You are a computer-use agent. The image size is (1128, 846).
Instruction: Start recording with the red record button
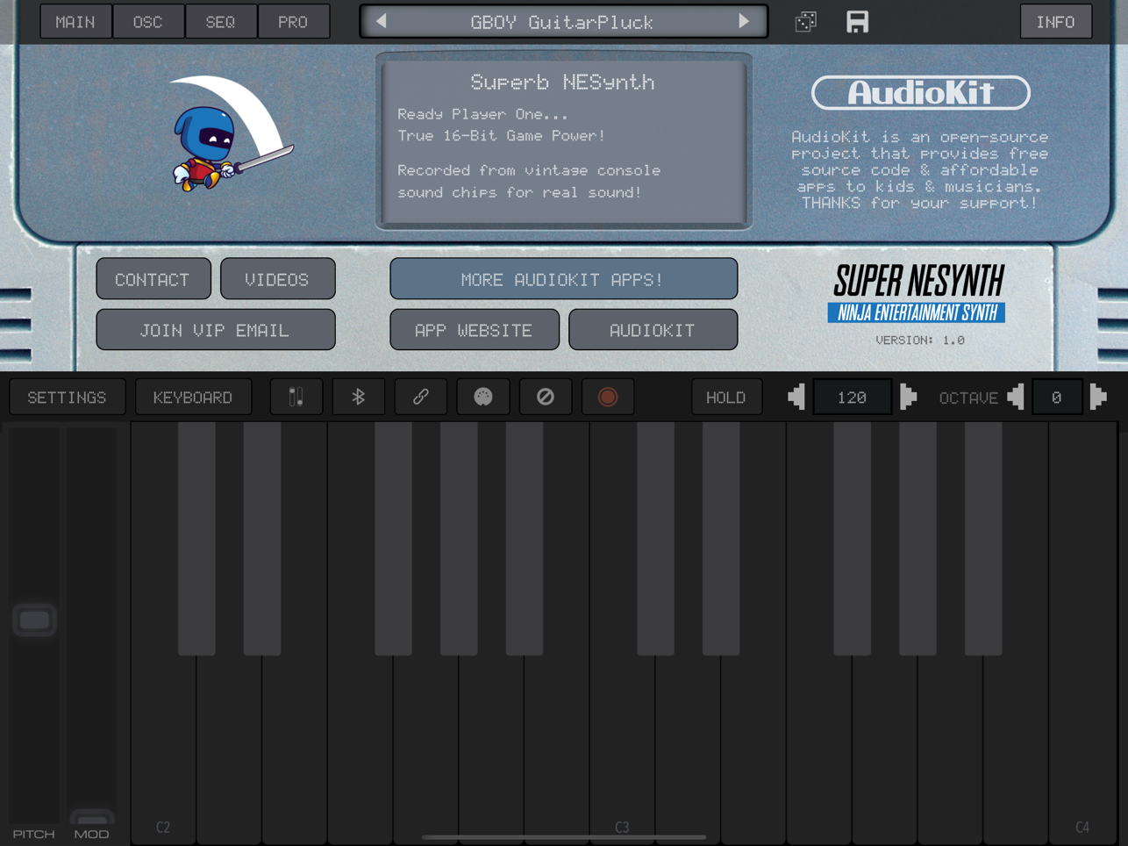[x=608, y=398]
